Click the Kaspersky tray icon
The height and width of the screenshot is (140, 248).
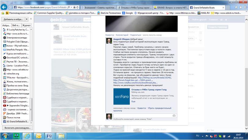[216, 136]
